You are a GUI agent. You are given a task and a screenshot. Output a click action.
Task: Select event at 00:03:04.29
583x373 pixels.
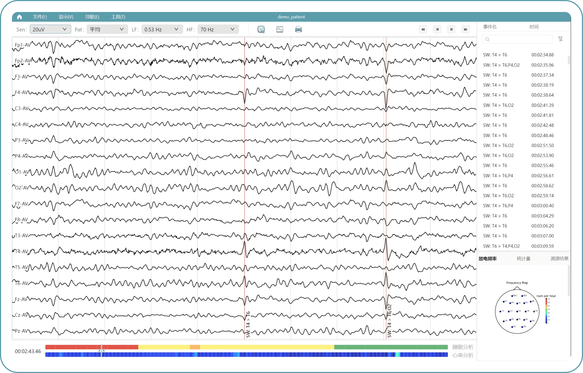[519, 216]
